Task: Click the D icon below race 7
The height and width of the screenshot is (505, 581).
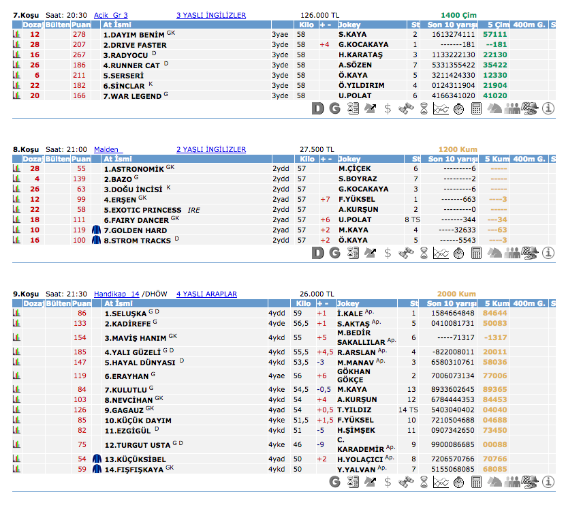Action: tap(317, 108)
